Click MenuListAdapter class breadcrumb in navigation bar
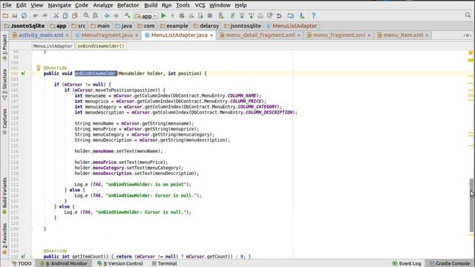The width and height of the screenshot is (475, 267). [x=292, y=26]
